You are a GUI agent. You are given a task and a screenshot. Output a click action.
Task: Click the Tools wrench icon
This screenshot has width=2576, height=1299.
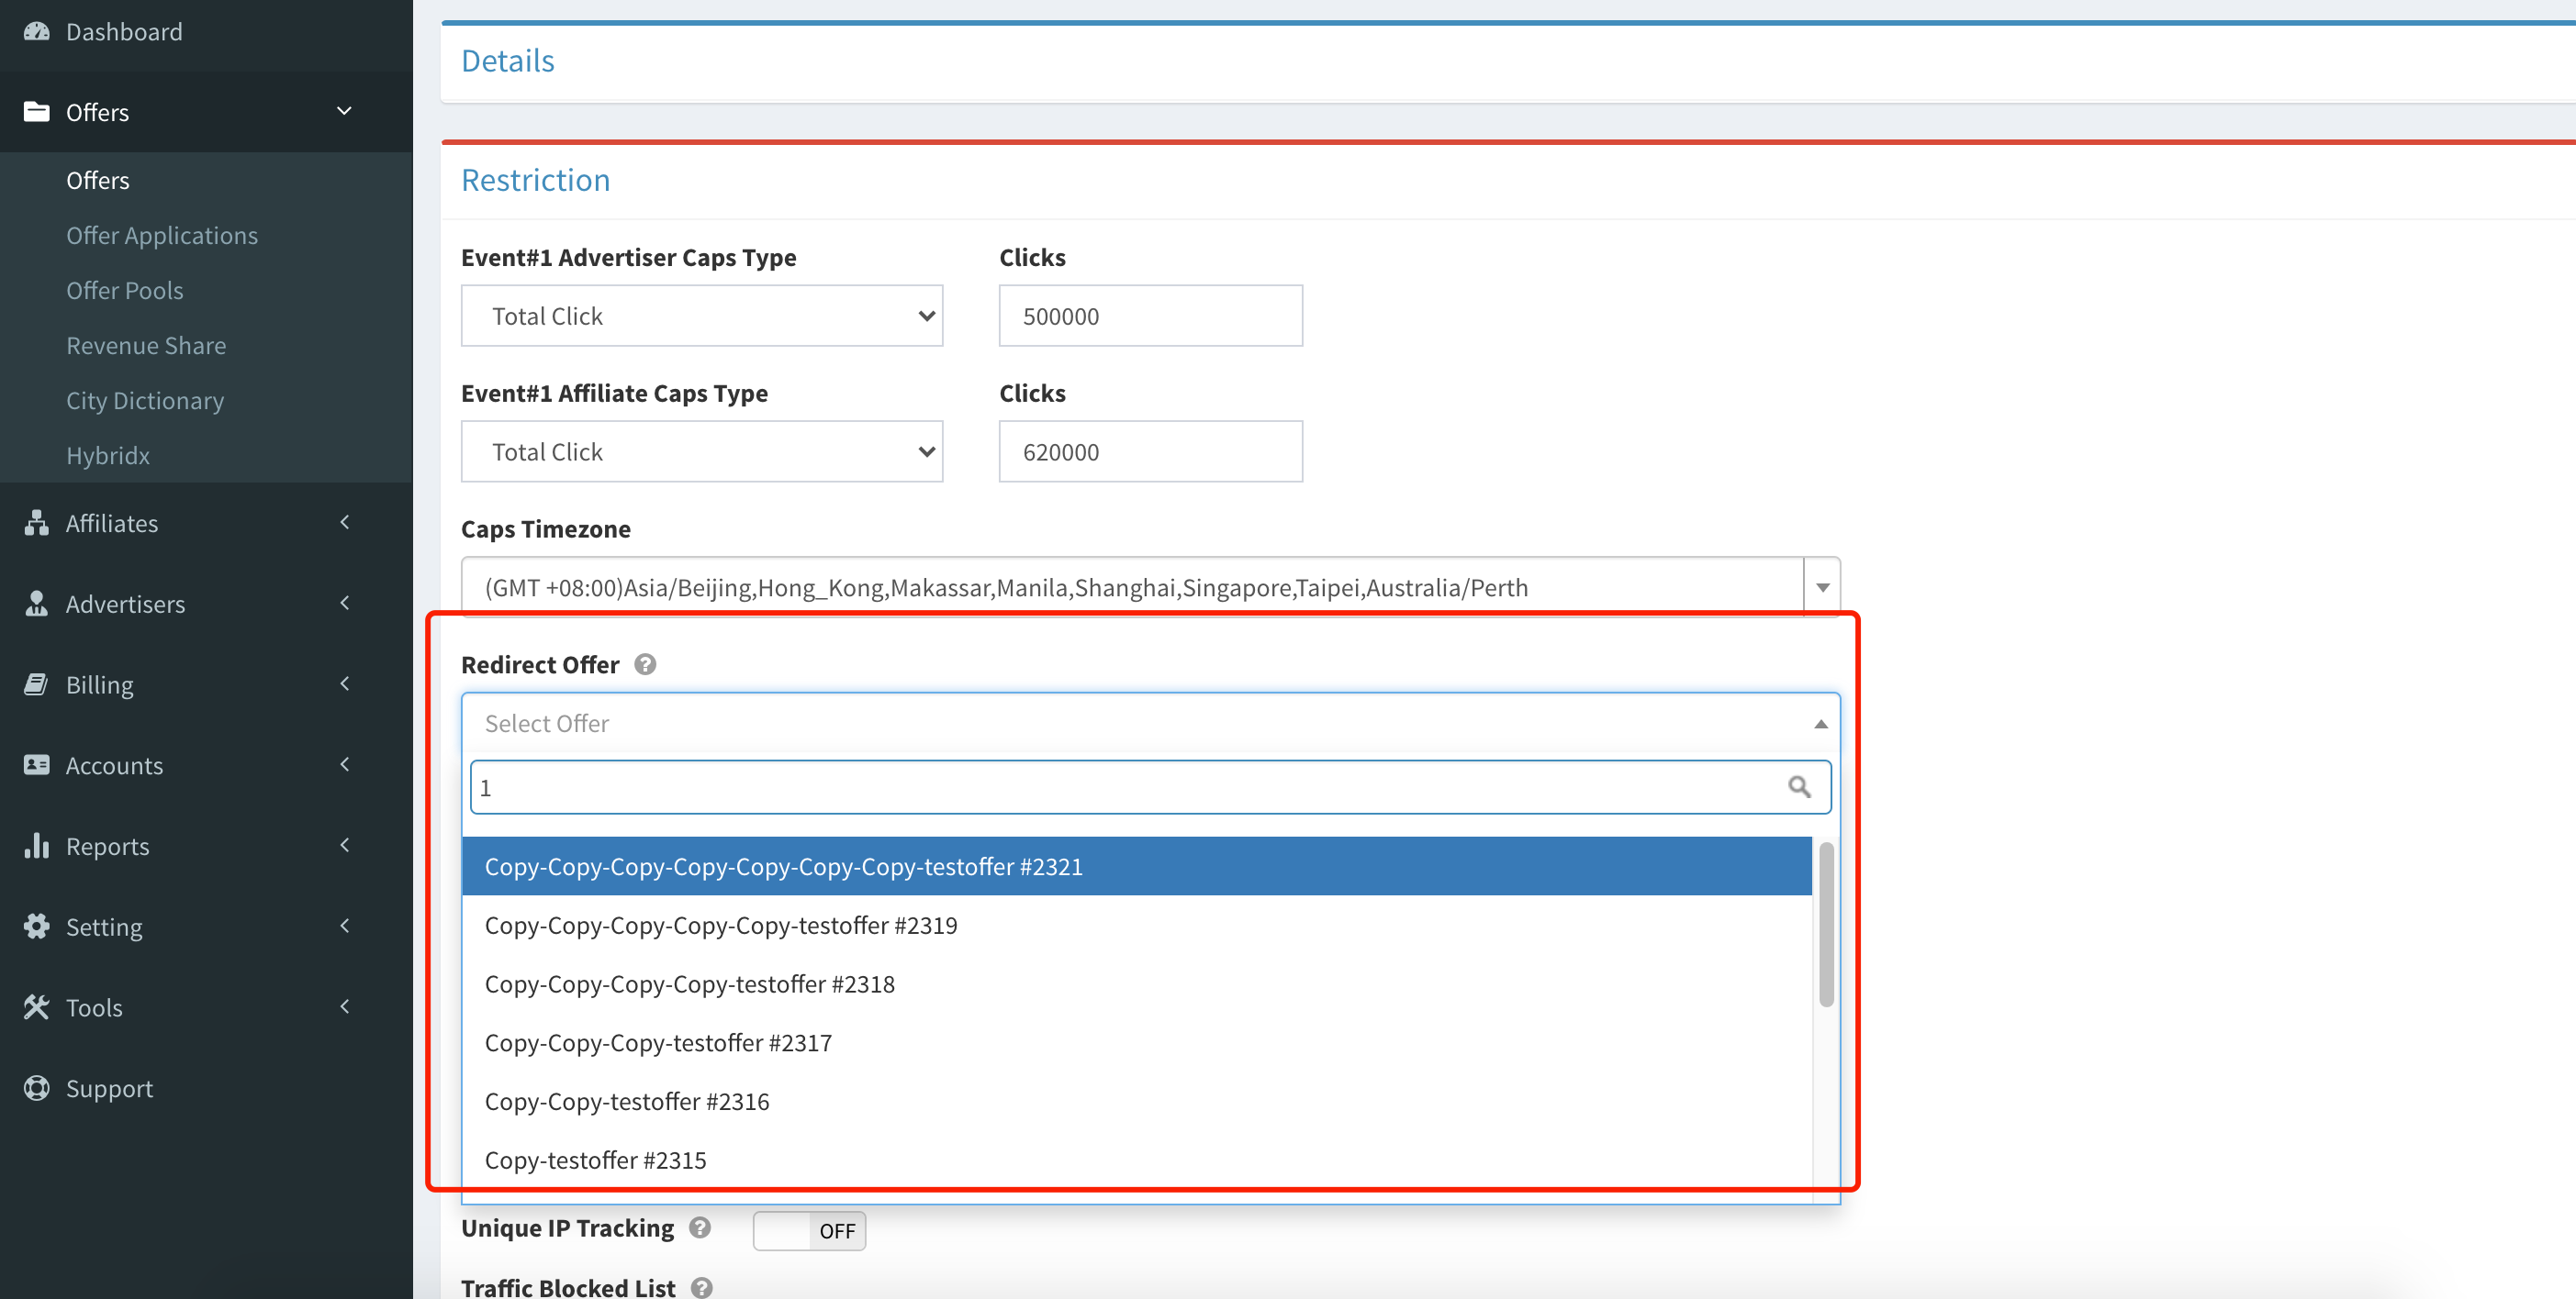[x=37, y=1007]
